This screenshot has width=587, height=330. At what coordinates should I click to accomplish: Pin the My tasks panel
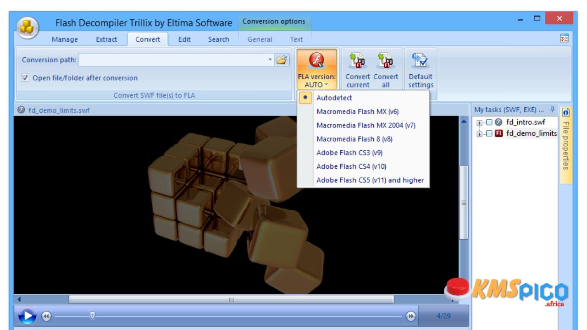coord(552,110)
